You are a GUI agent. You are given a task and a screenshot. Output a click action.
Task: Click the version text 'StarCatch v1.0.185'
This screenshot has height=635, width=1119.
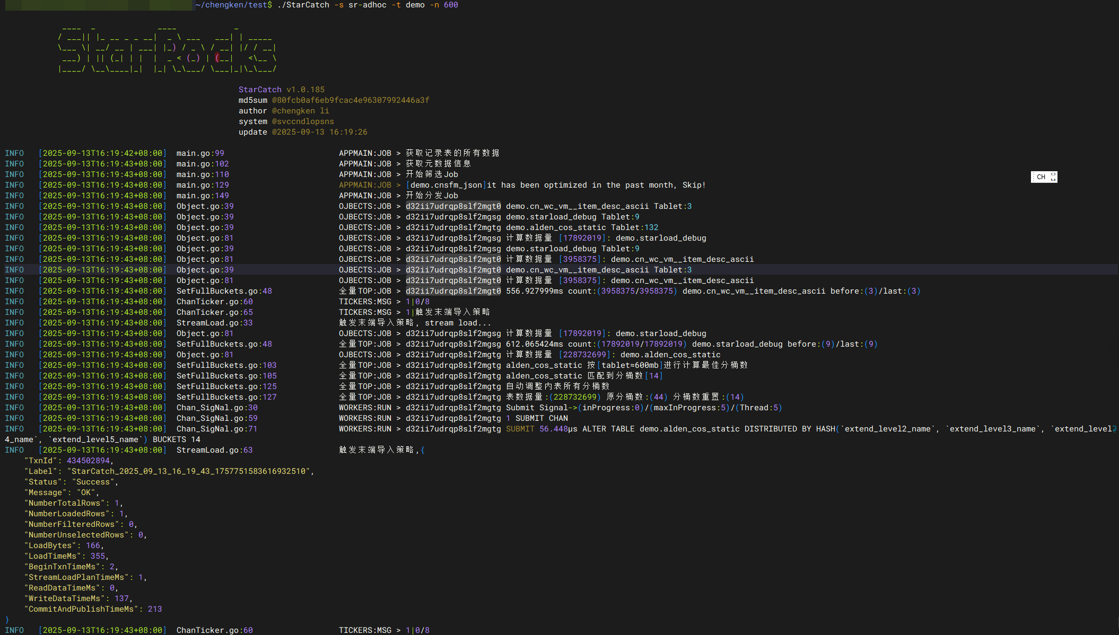[282, 90]
